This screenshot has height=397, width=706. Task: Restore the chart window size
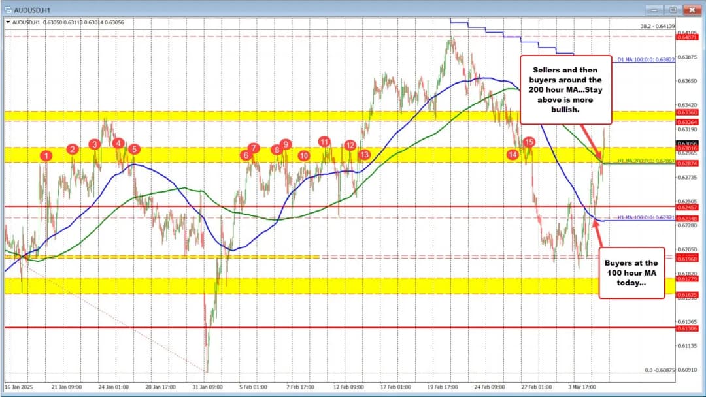(671, 11)
